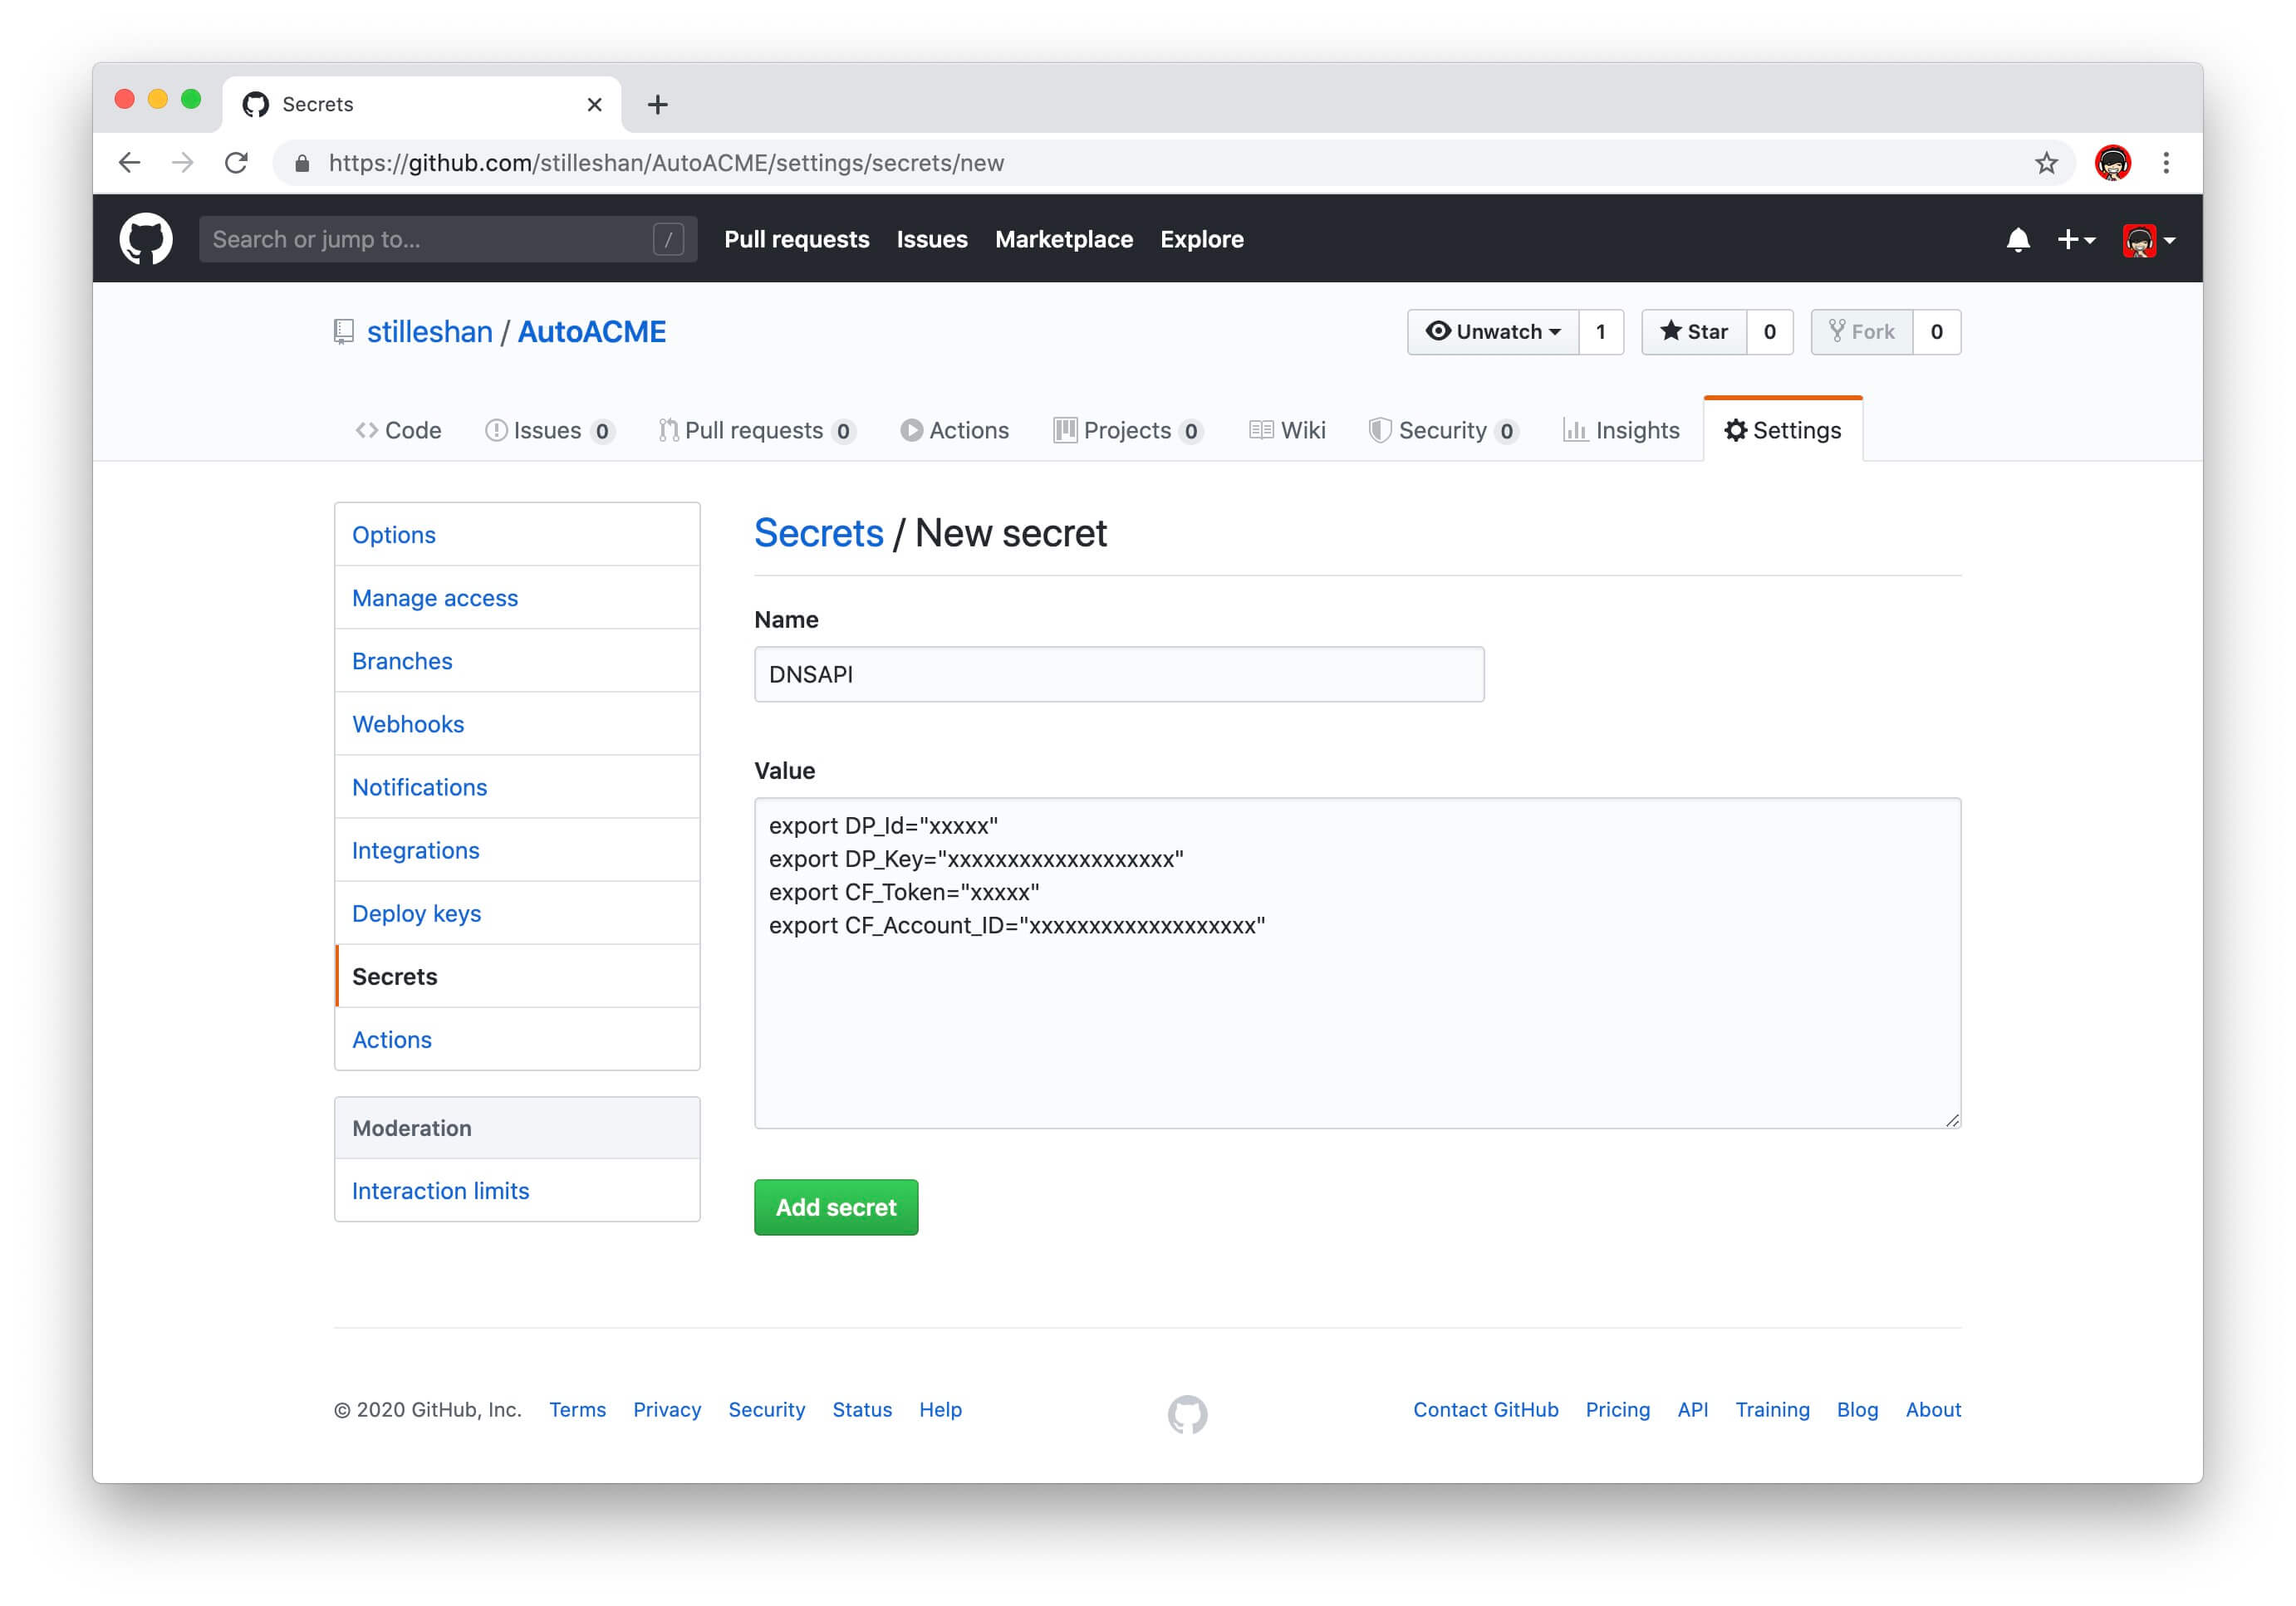Open Marketplace in top navigation
Screen dimensions: 2296x1606
(1063, 240)
